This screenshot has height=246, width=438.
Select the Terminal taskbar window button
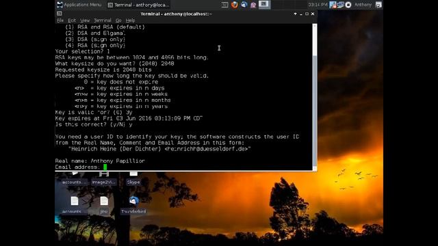point(138,5)
